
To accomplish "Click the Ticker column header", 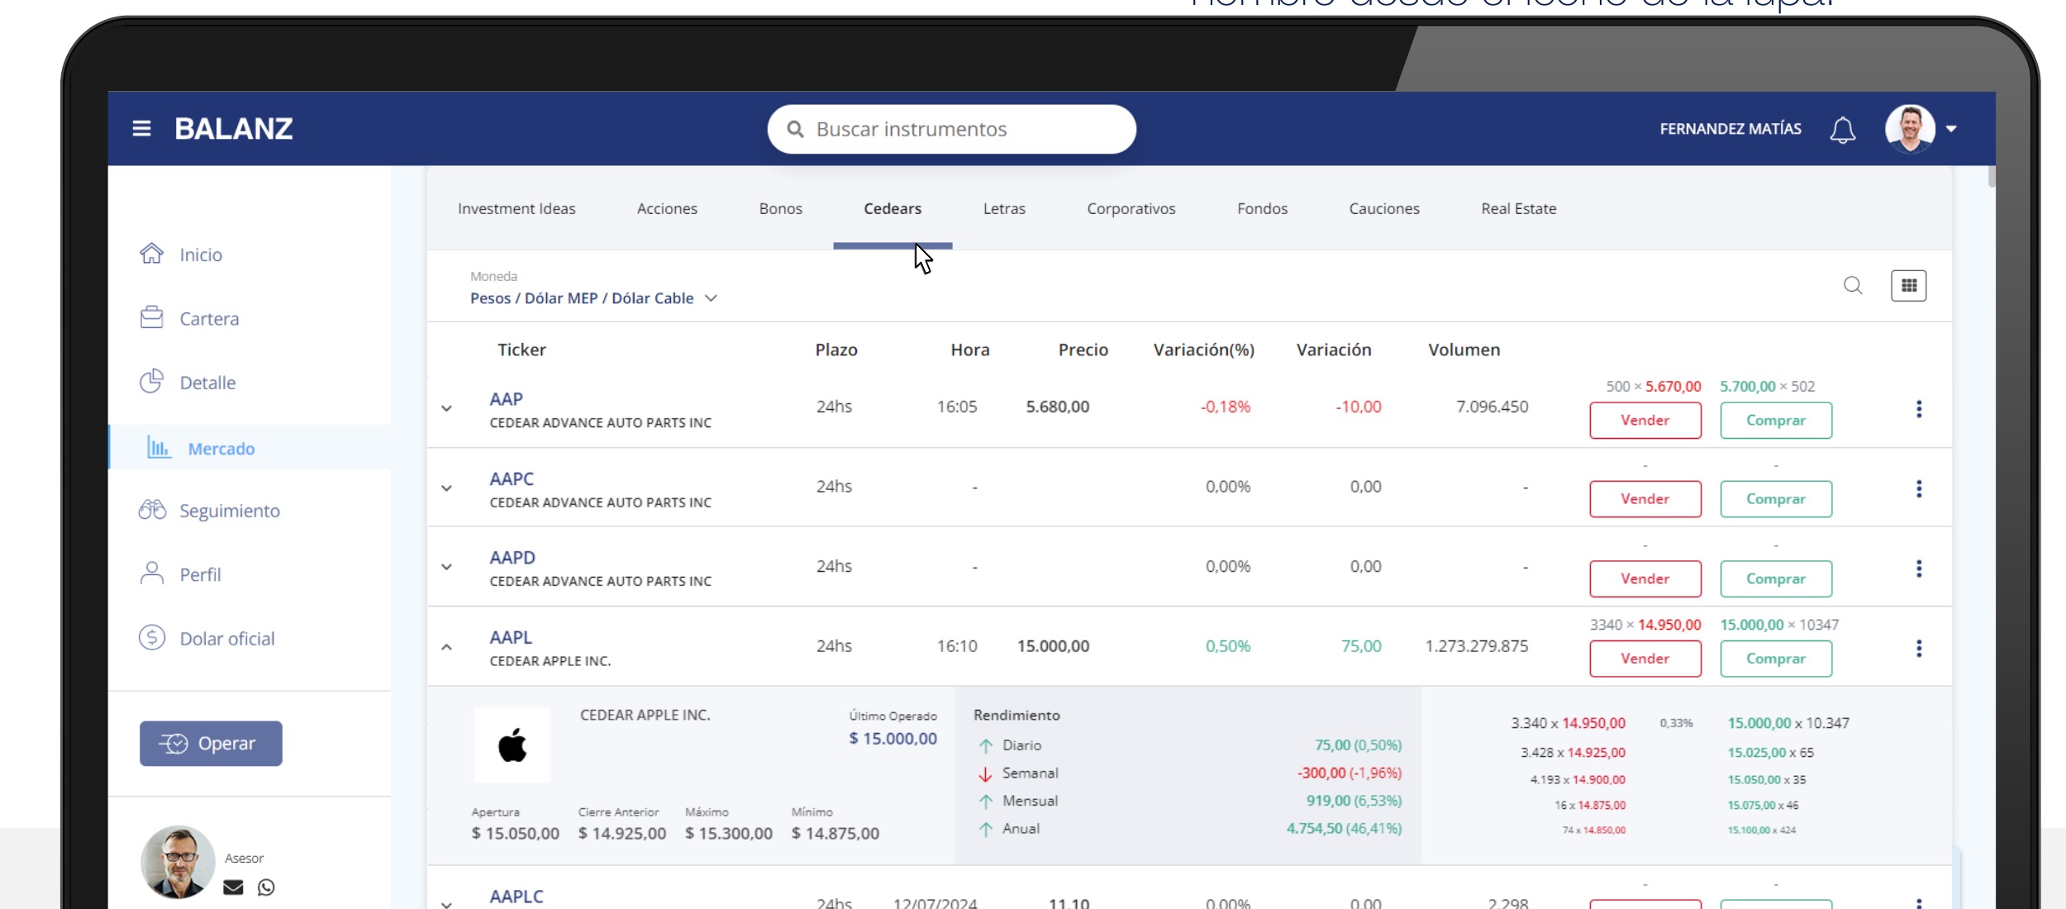I will click(x=521, y=350).
